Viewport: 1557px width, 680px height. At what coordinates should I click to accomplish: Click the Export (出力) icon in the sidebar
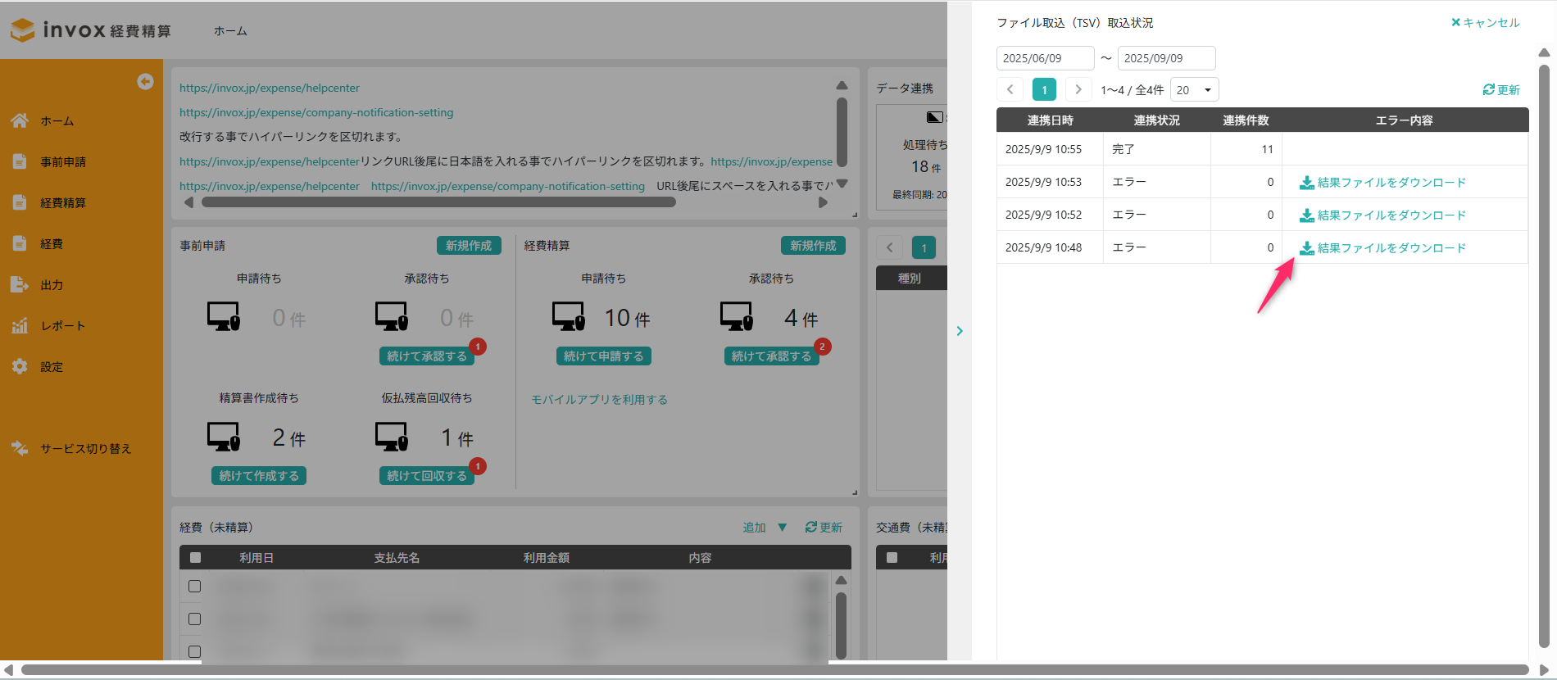(x=20, y=284)
